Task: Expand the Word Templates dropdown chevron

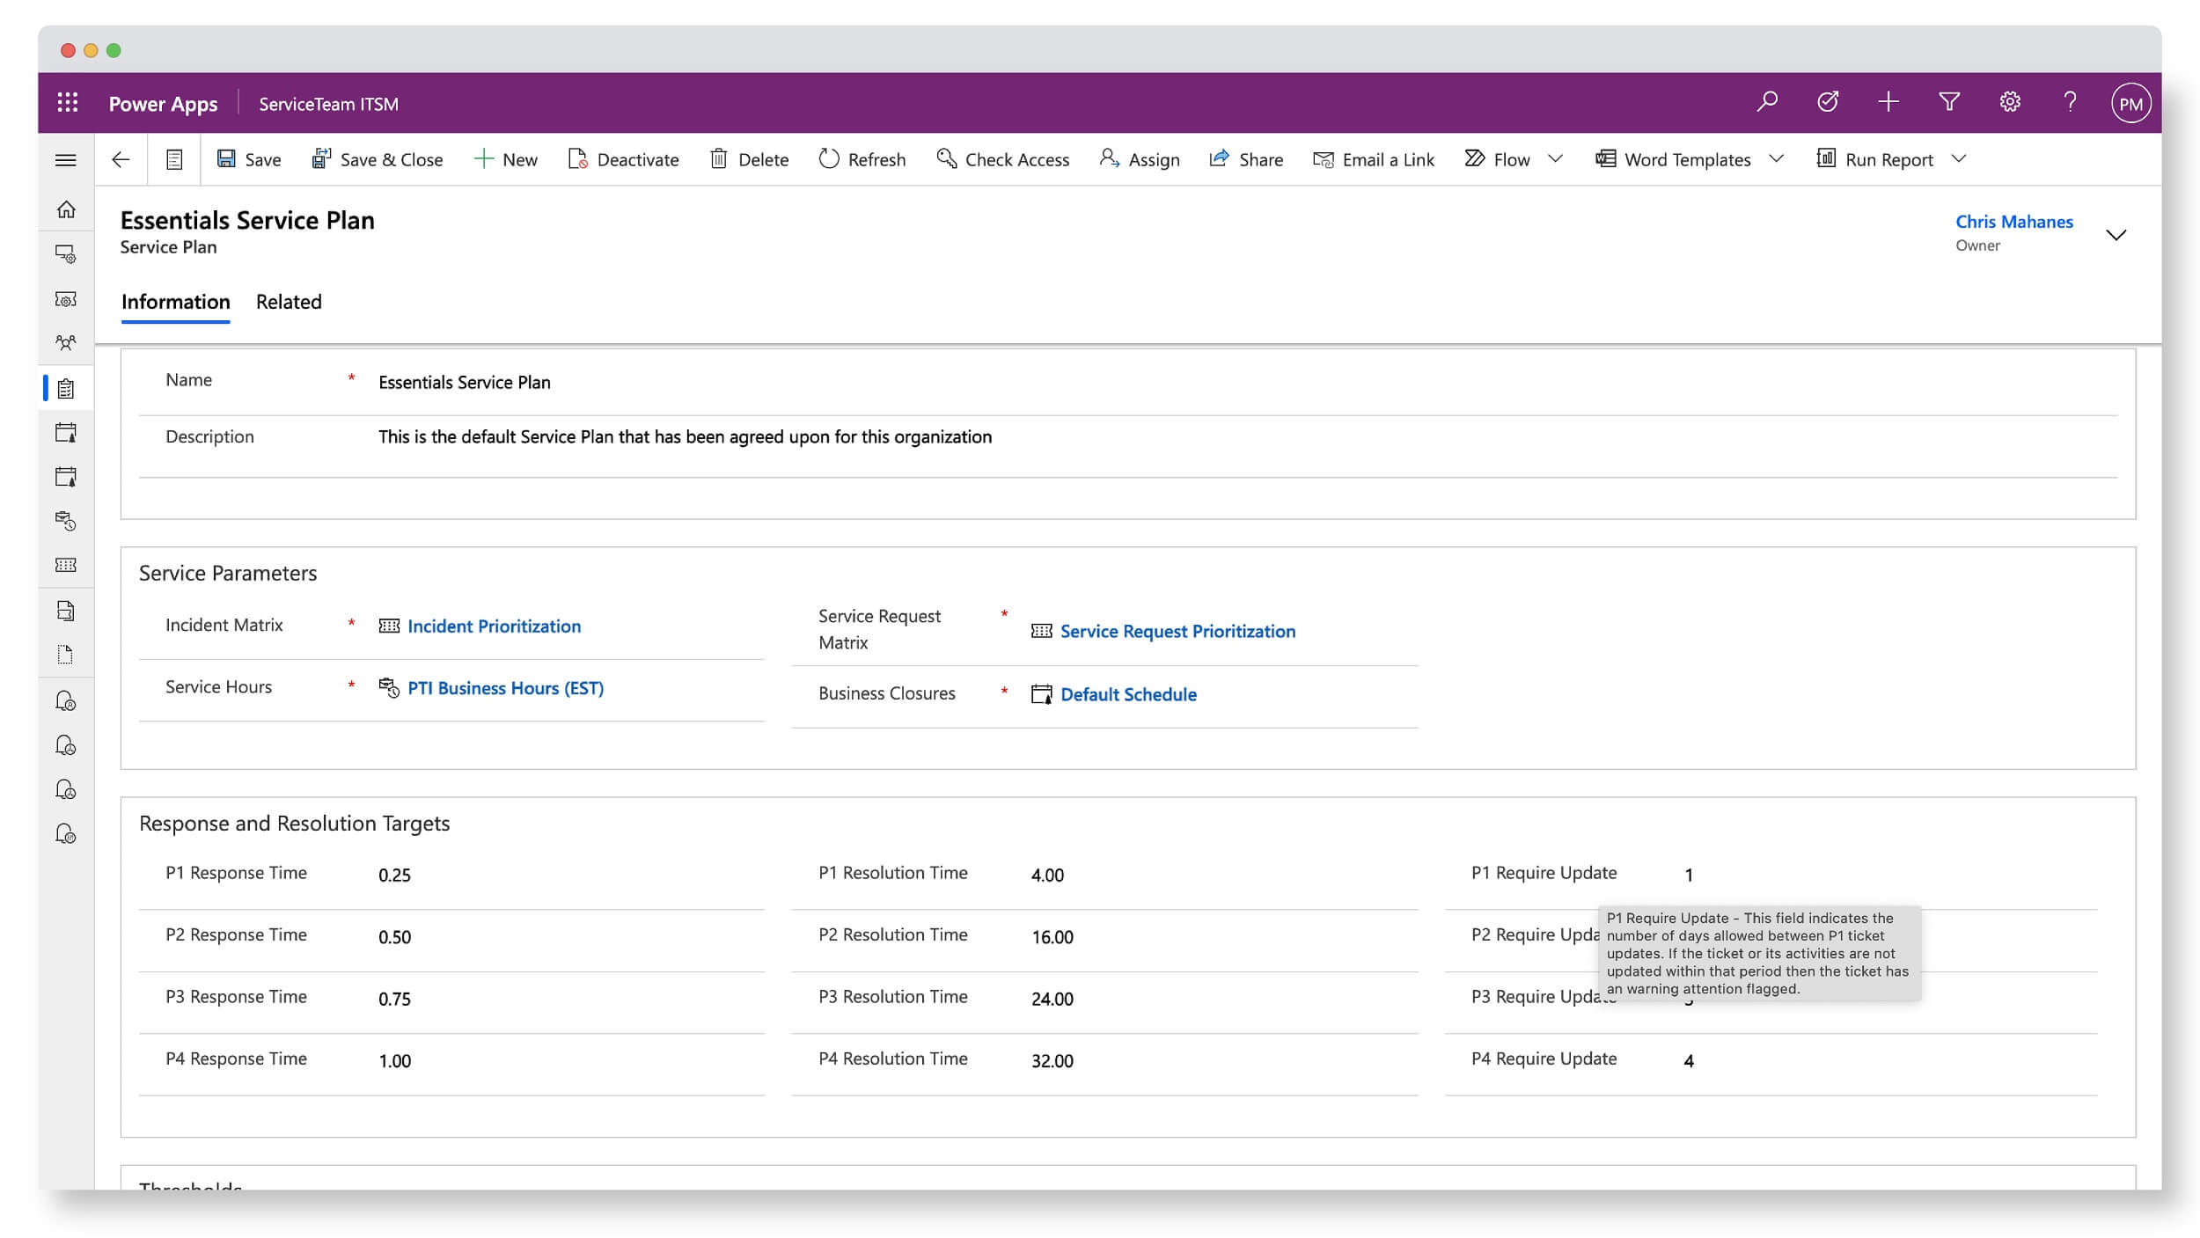Action: pos(1776,159)
